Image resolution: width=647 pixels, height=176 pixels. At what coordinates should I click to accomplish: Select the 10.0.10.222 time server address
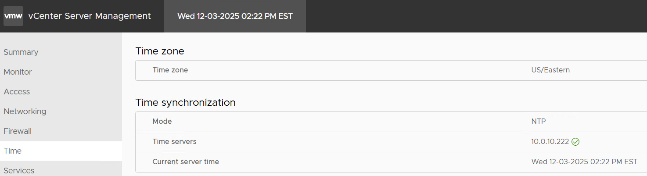pos(550,142)
